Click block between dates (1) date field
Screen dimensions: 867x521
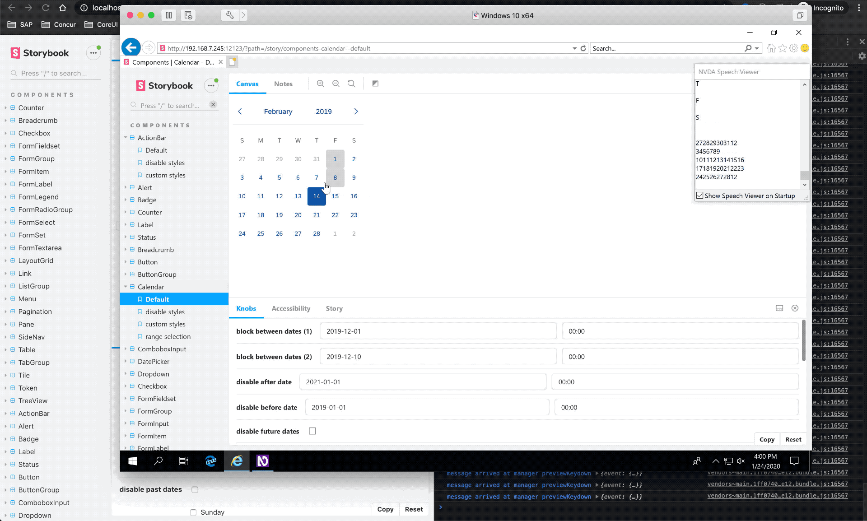438,331
